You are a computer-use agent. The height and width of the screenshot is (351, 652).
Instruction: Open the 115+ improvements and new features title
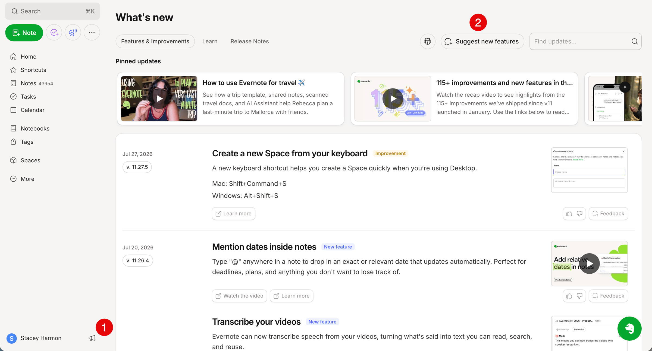[504, 83]
